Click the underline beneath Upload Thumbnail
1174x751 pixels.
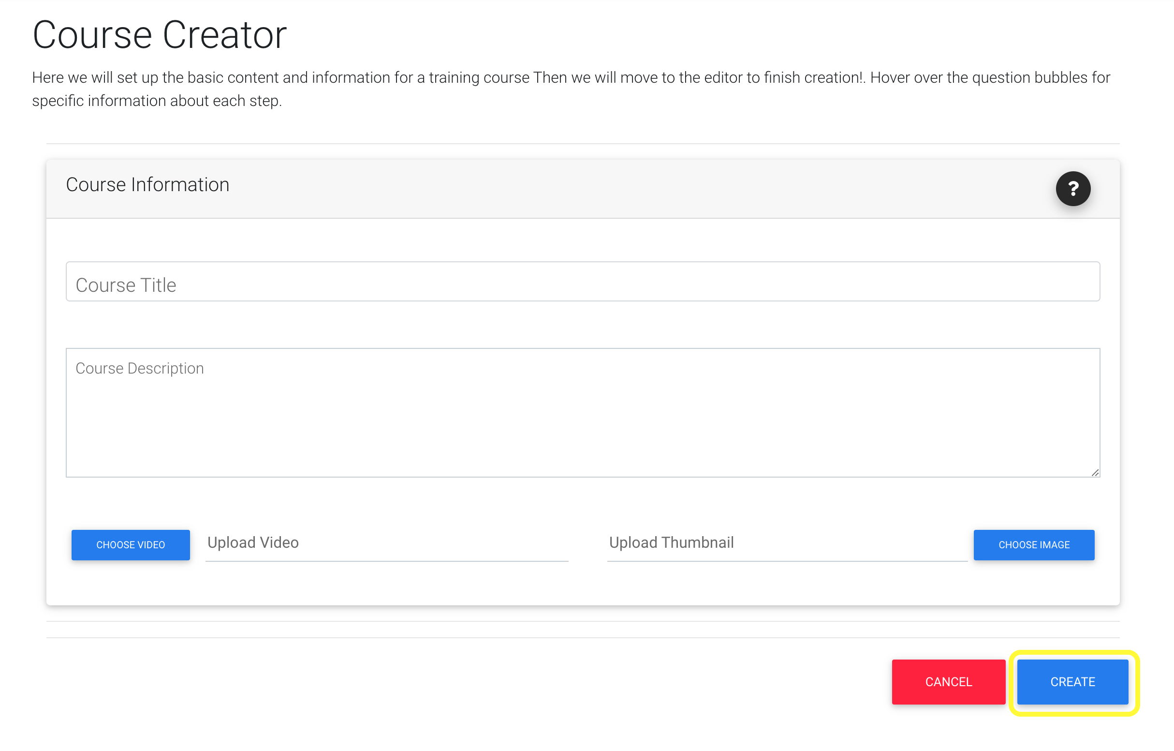786,561
